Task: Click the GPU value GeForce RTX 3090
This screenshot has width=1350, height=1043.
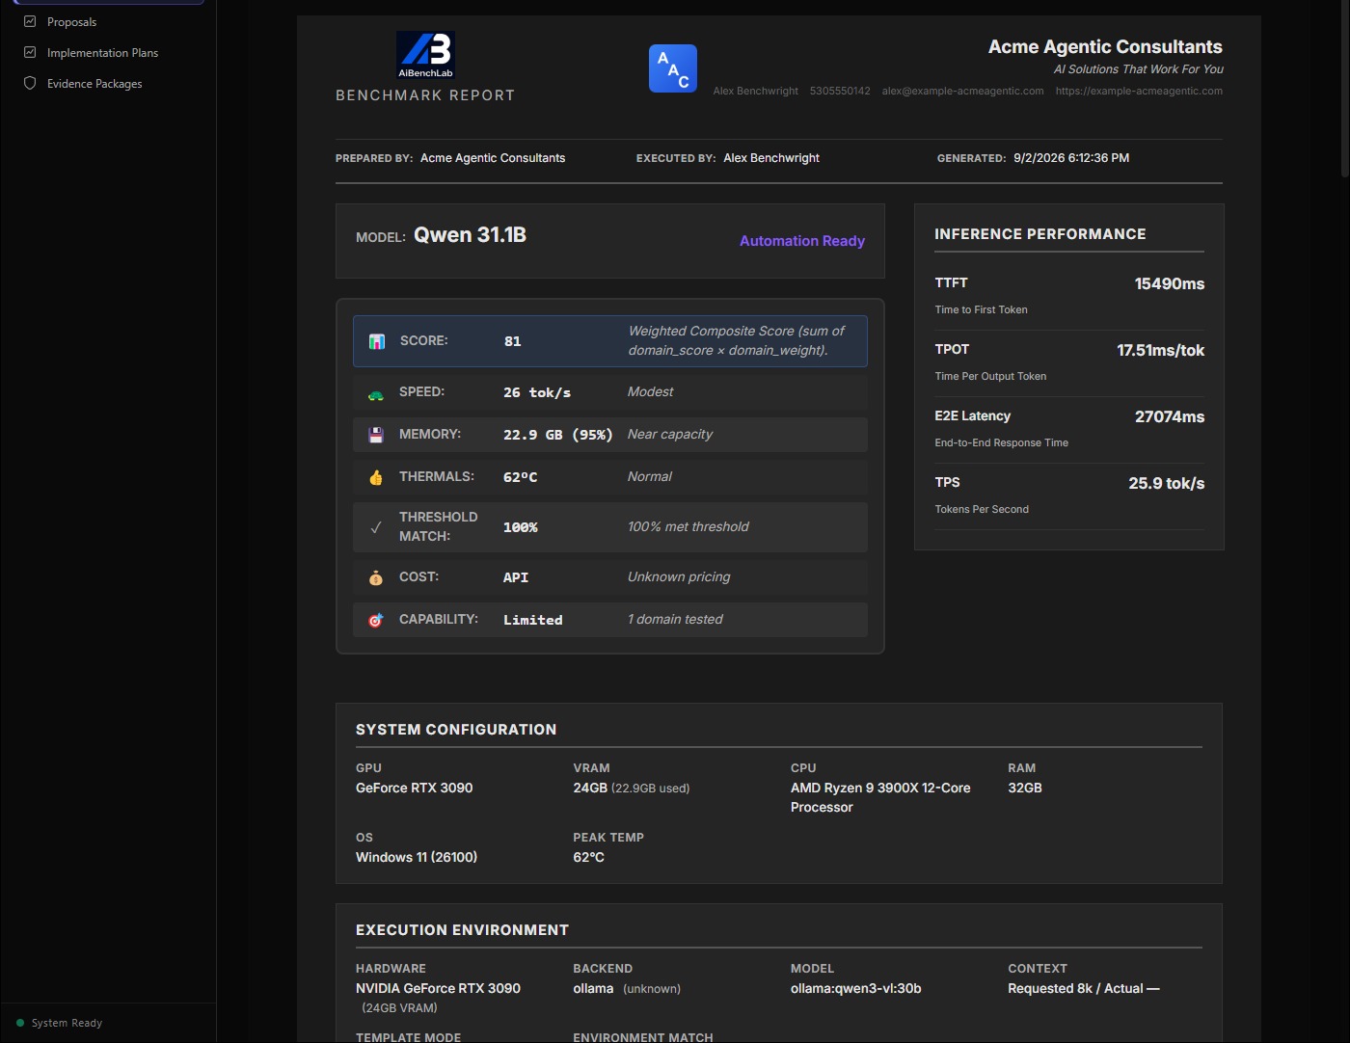Action: [415, 788]
